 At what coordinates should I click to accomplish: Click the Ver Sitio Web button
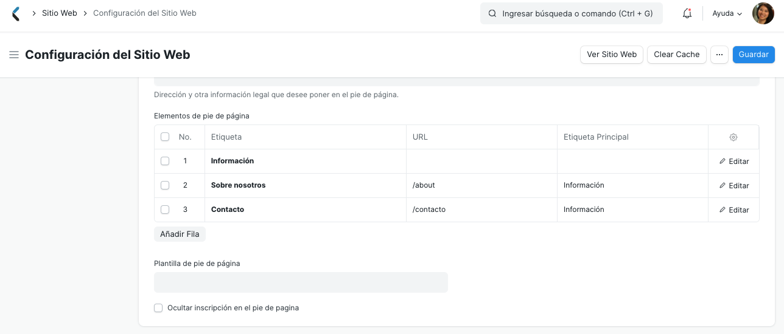(612, 55)
